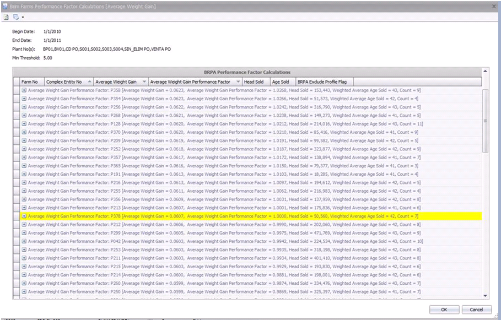Expand the highlighted P378 group row
This screenshot has width=501, height=320.
pyautogui.click(x=24, y=216)
